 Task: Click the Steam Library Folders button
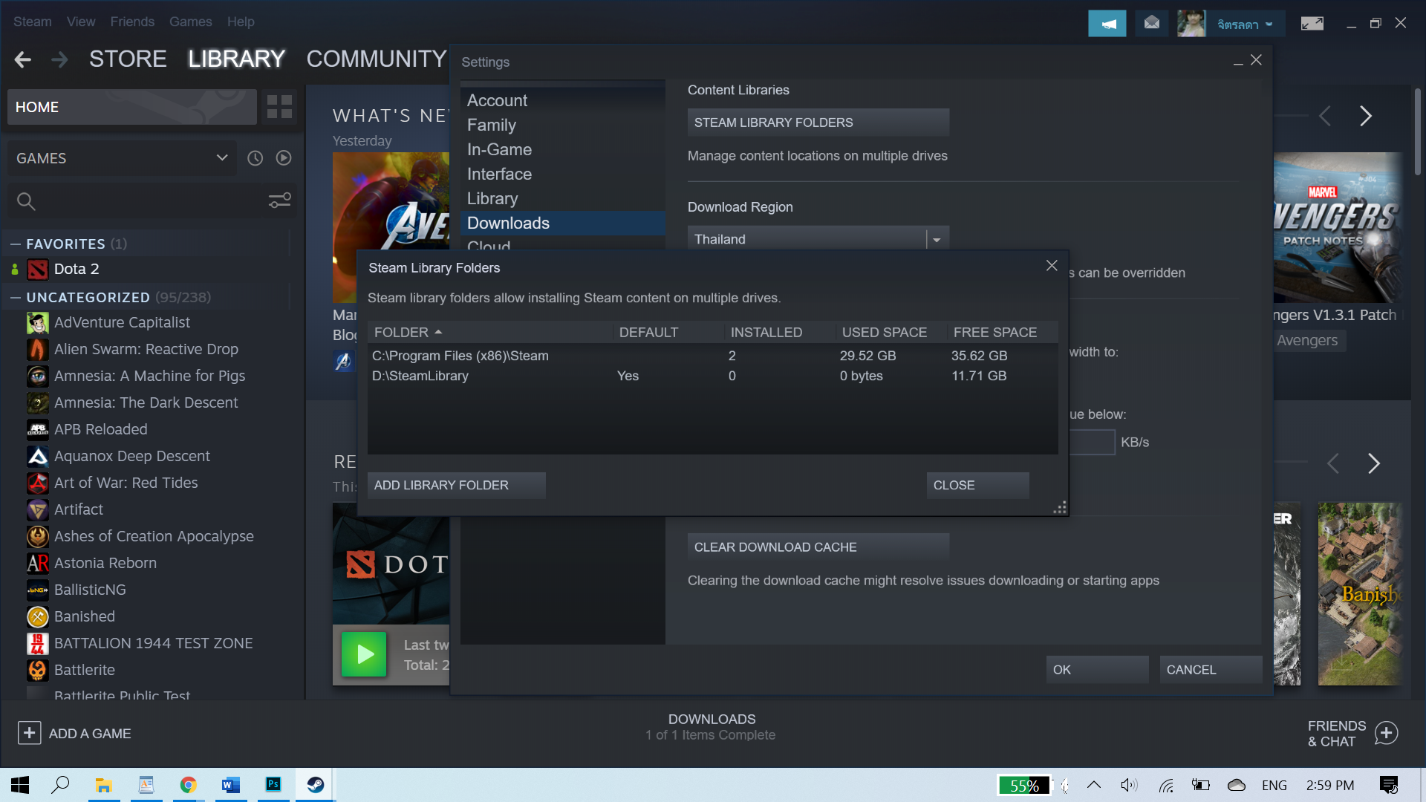pos(818,123)
